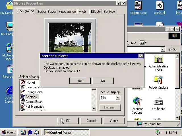Switch to the Settings tab
The image size is (182, 136).
pos(109,12)
